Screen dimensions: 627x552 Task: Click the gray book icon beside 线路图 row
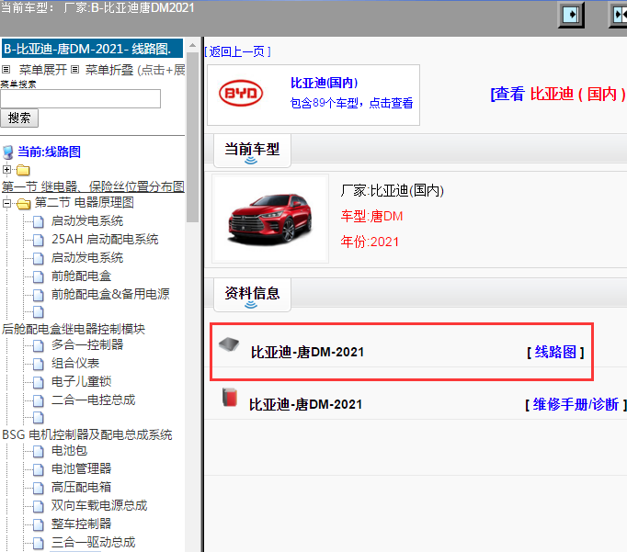[229, 344]
